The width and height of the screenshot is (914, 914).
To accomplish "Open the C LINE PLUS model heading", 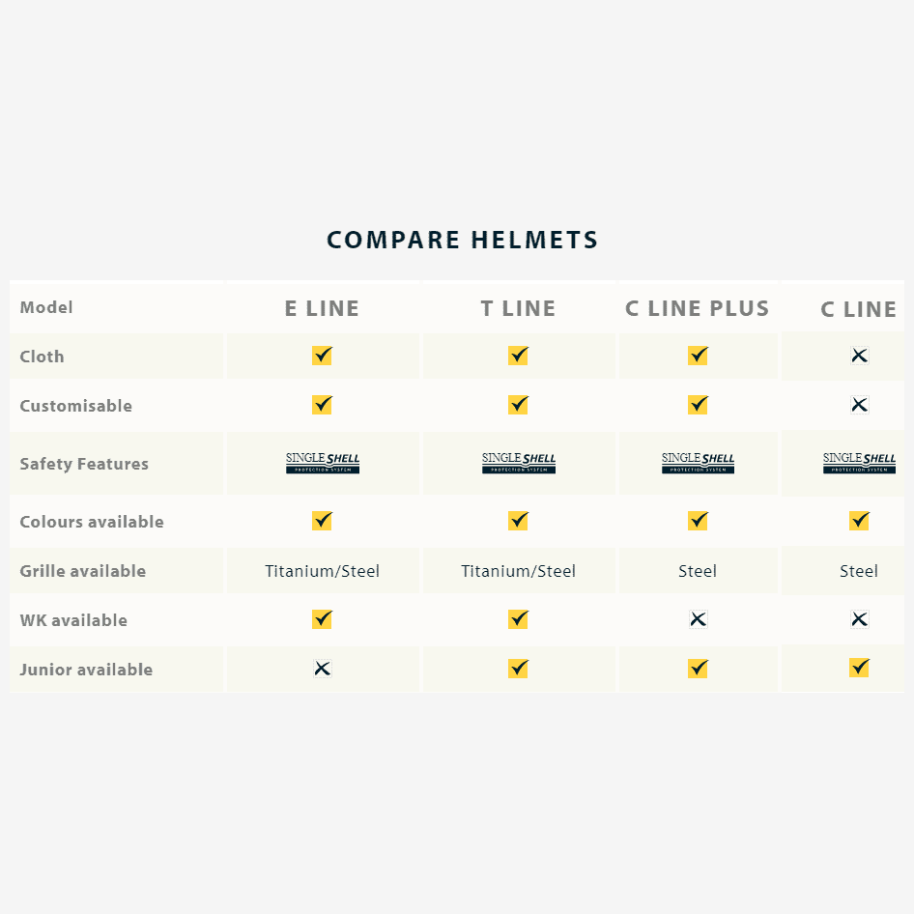I will (x=698, y=308).
